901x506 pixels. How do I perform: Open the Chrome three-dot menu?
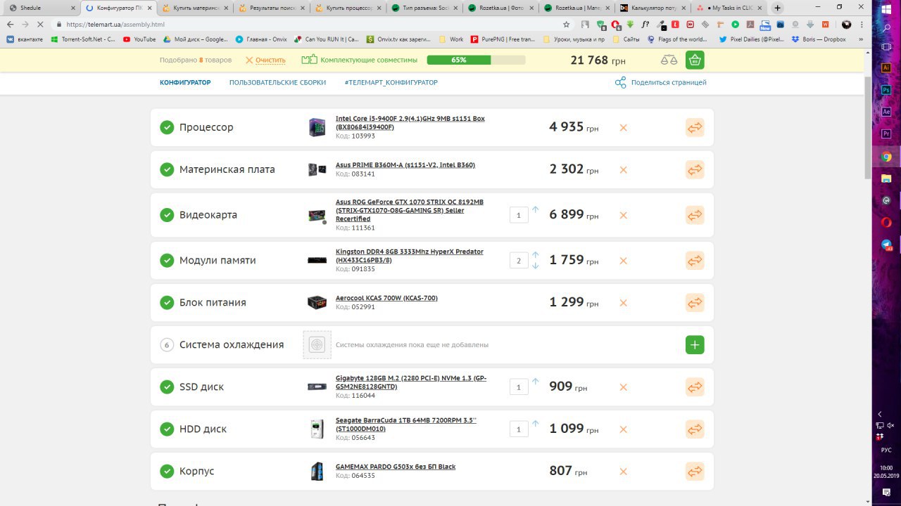(860, 24)
